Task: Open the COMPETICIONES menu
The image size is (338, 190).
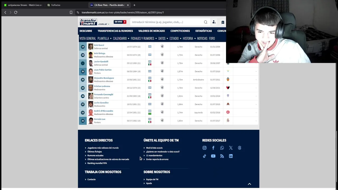Action: (180, 31)
